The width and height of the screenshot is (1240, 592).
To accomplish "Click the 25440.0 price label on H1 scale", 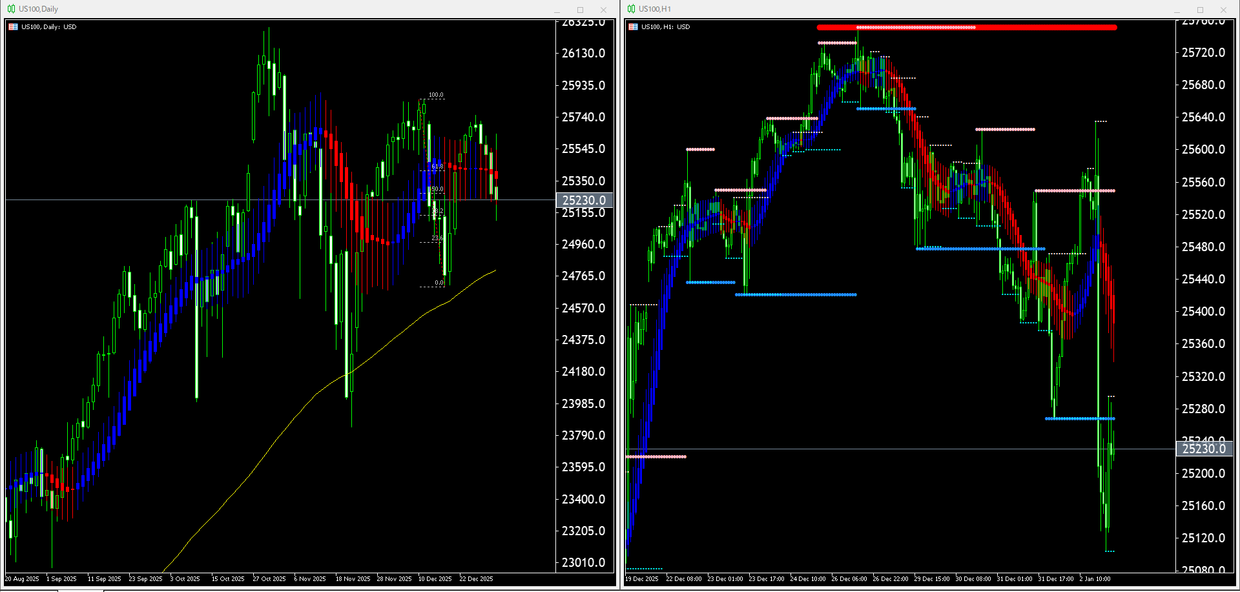I will pyautogui.click(x=1203, y=279).
